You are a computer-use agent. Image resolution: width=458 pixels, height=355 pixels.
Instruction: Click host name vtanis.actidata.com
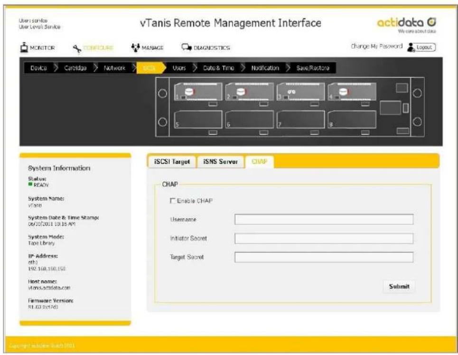click(x=49, y=288)
